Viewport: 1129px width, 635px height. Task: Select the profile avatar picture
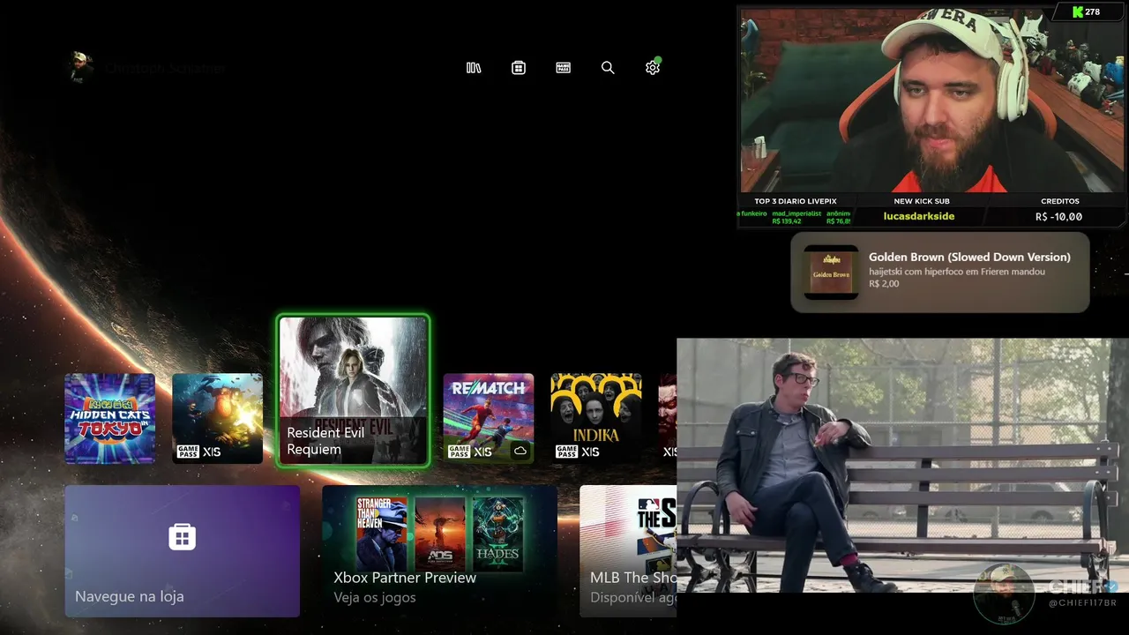[x=80, y=67]
